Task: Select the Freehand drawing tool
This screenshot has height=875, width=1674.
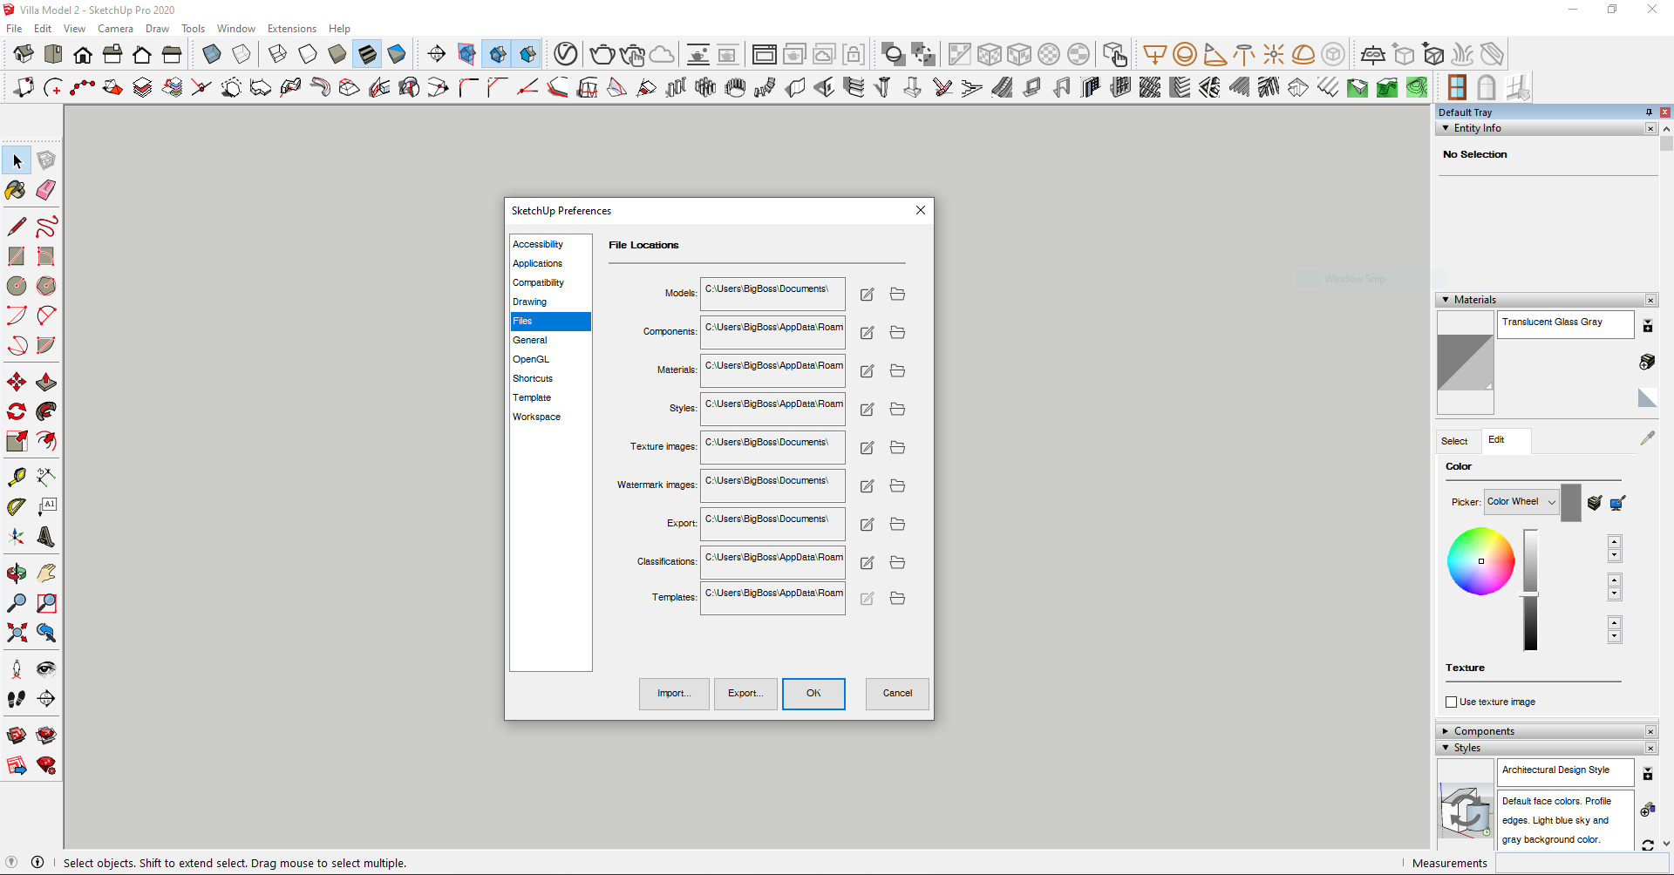Action: (46, 227)
